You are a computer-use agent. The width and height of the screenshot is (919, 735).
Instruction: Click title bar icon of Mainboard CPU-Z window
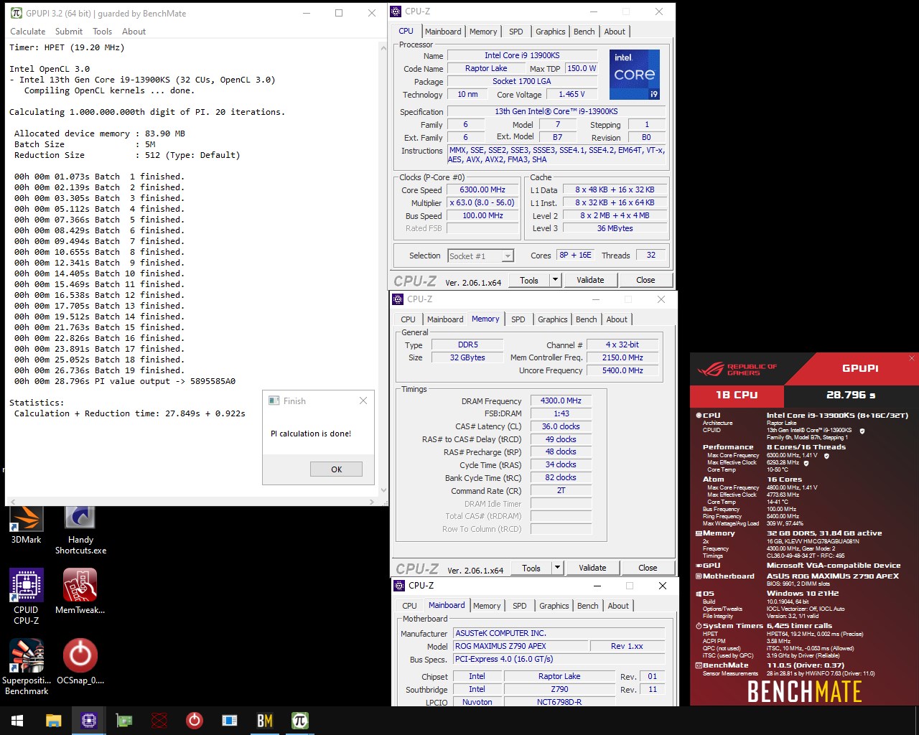(x=400, y=586)
